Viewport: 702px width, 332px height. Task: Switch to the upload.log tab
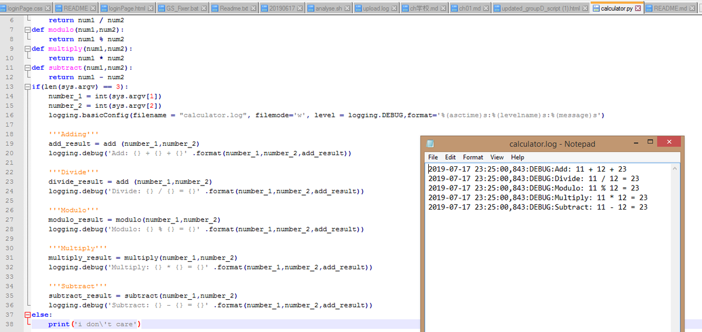376,9
